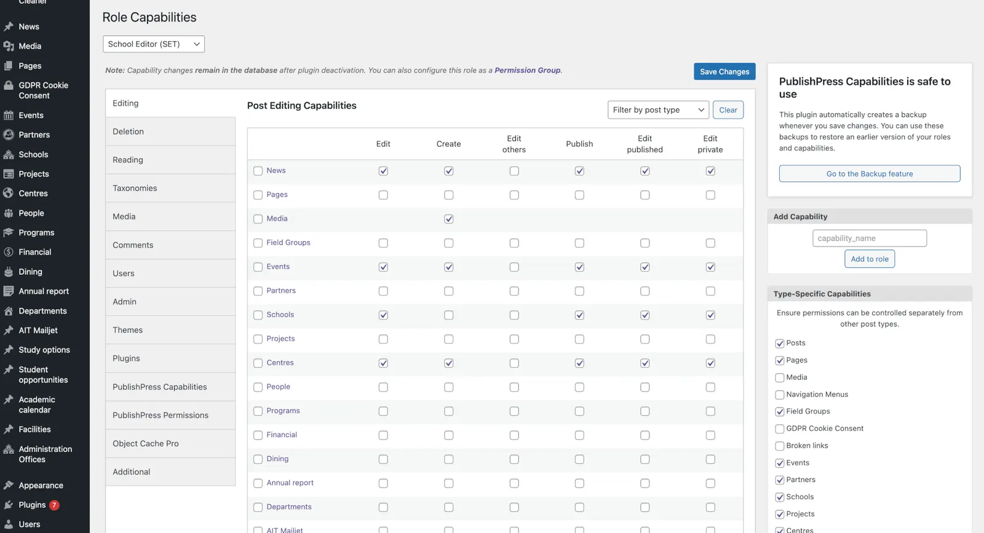Toggle the Events Edit private checkbox

tap(710, 267)
